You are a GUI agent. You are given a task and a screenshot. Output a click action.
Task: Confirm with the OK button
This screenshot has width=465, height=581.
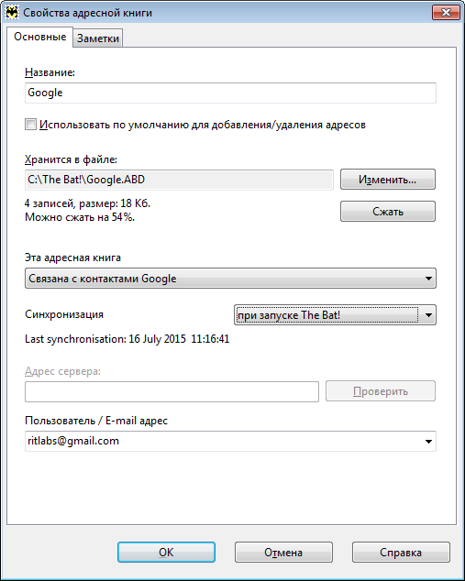(x=166, y=553)
